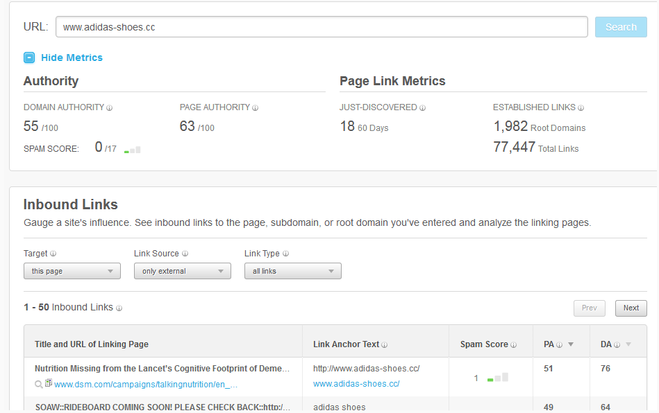Image resolution: width=659 pixels, height=413 pixels.
Task: Open the Target 'this page' dropdown
Action: point(72,271)
